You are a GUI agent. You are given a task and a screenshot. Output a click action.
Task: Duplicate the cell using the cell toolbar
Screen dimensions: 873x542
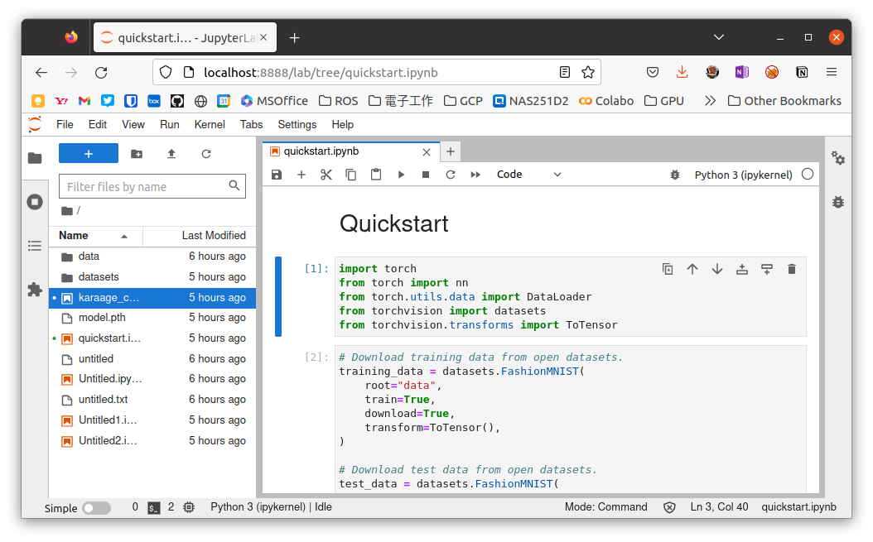click(668, 269)
